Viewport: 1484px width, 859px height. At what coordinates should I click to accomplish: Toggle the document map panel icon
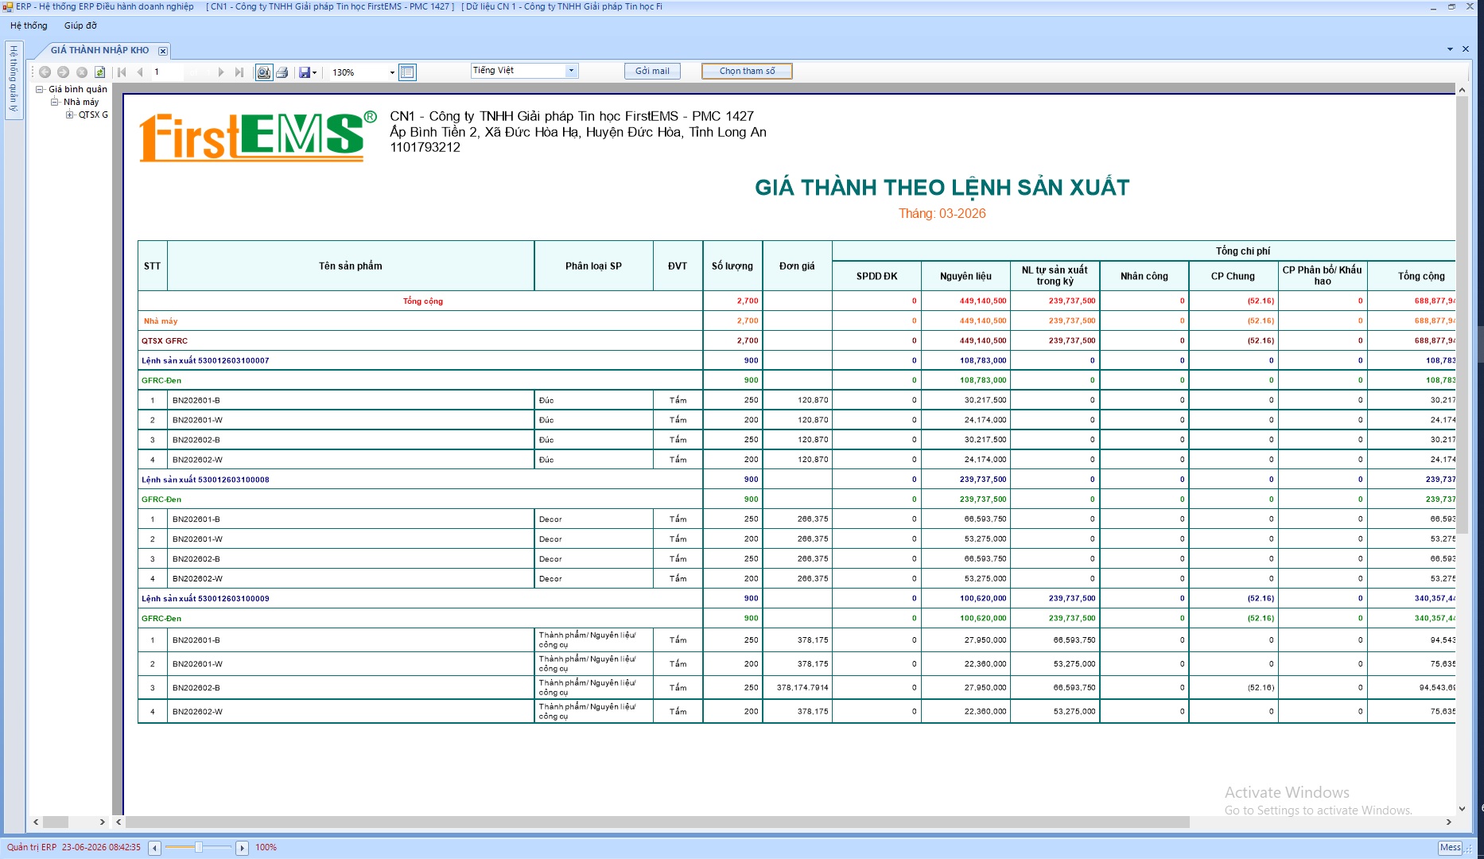tap(407, 72)
